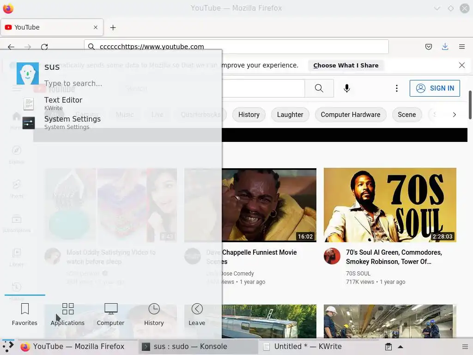Open the Firefox hamburger menu
Viewport: 473px width, 355px height.
461,47
